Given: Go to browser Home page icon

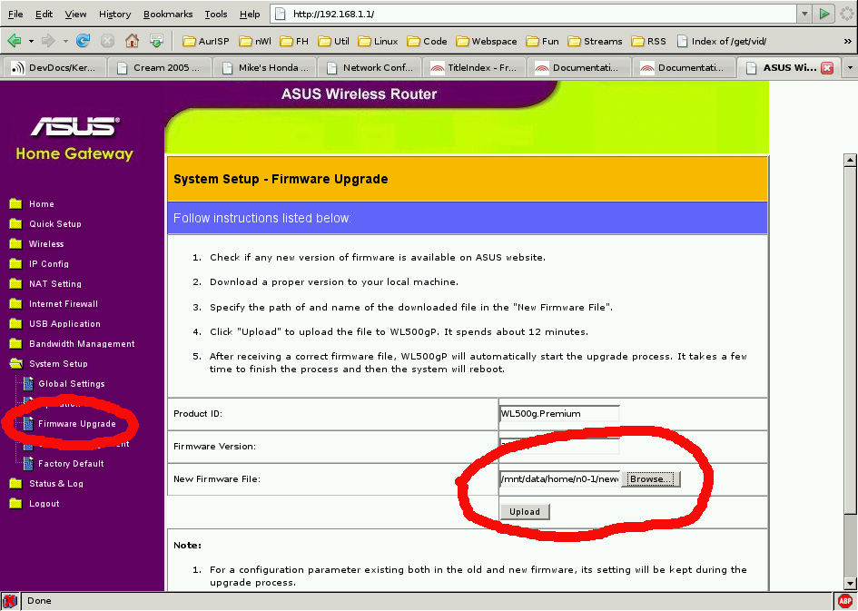Looking at the screenshot, I should pos(132,41).
